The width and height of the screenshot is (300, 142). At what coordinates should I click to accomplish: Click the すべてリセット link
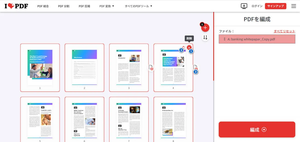pyautogui.click(x=284, y=31)
